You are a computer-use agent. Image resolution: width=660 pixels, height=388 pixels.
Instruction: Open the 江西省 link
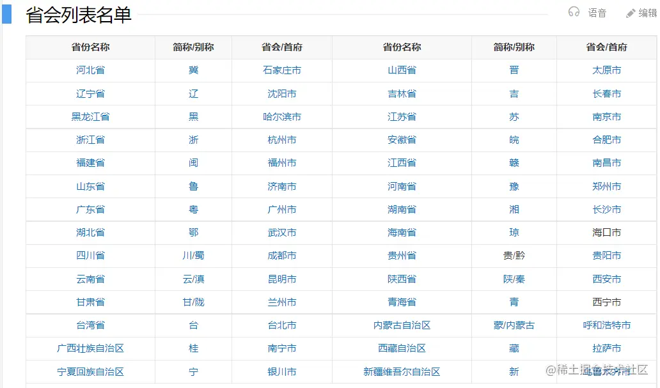(402, 163)
